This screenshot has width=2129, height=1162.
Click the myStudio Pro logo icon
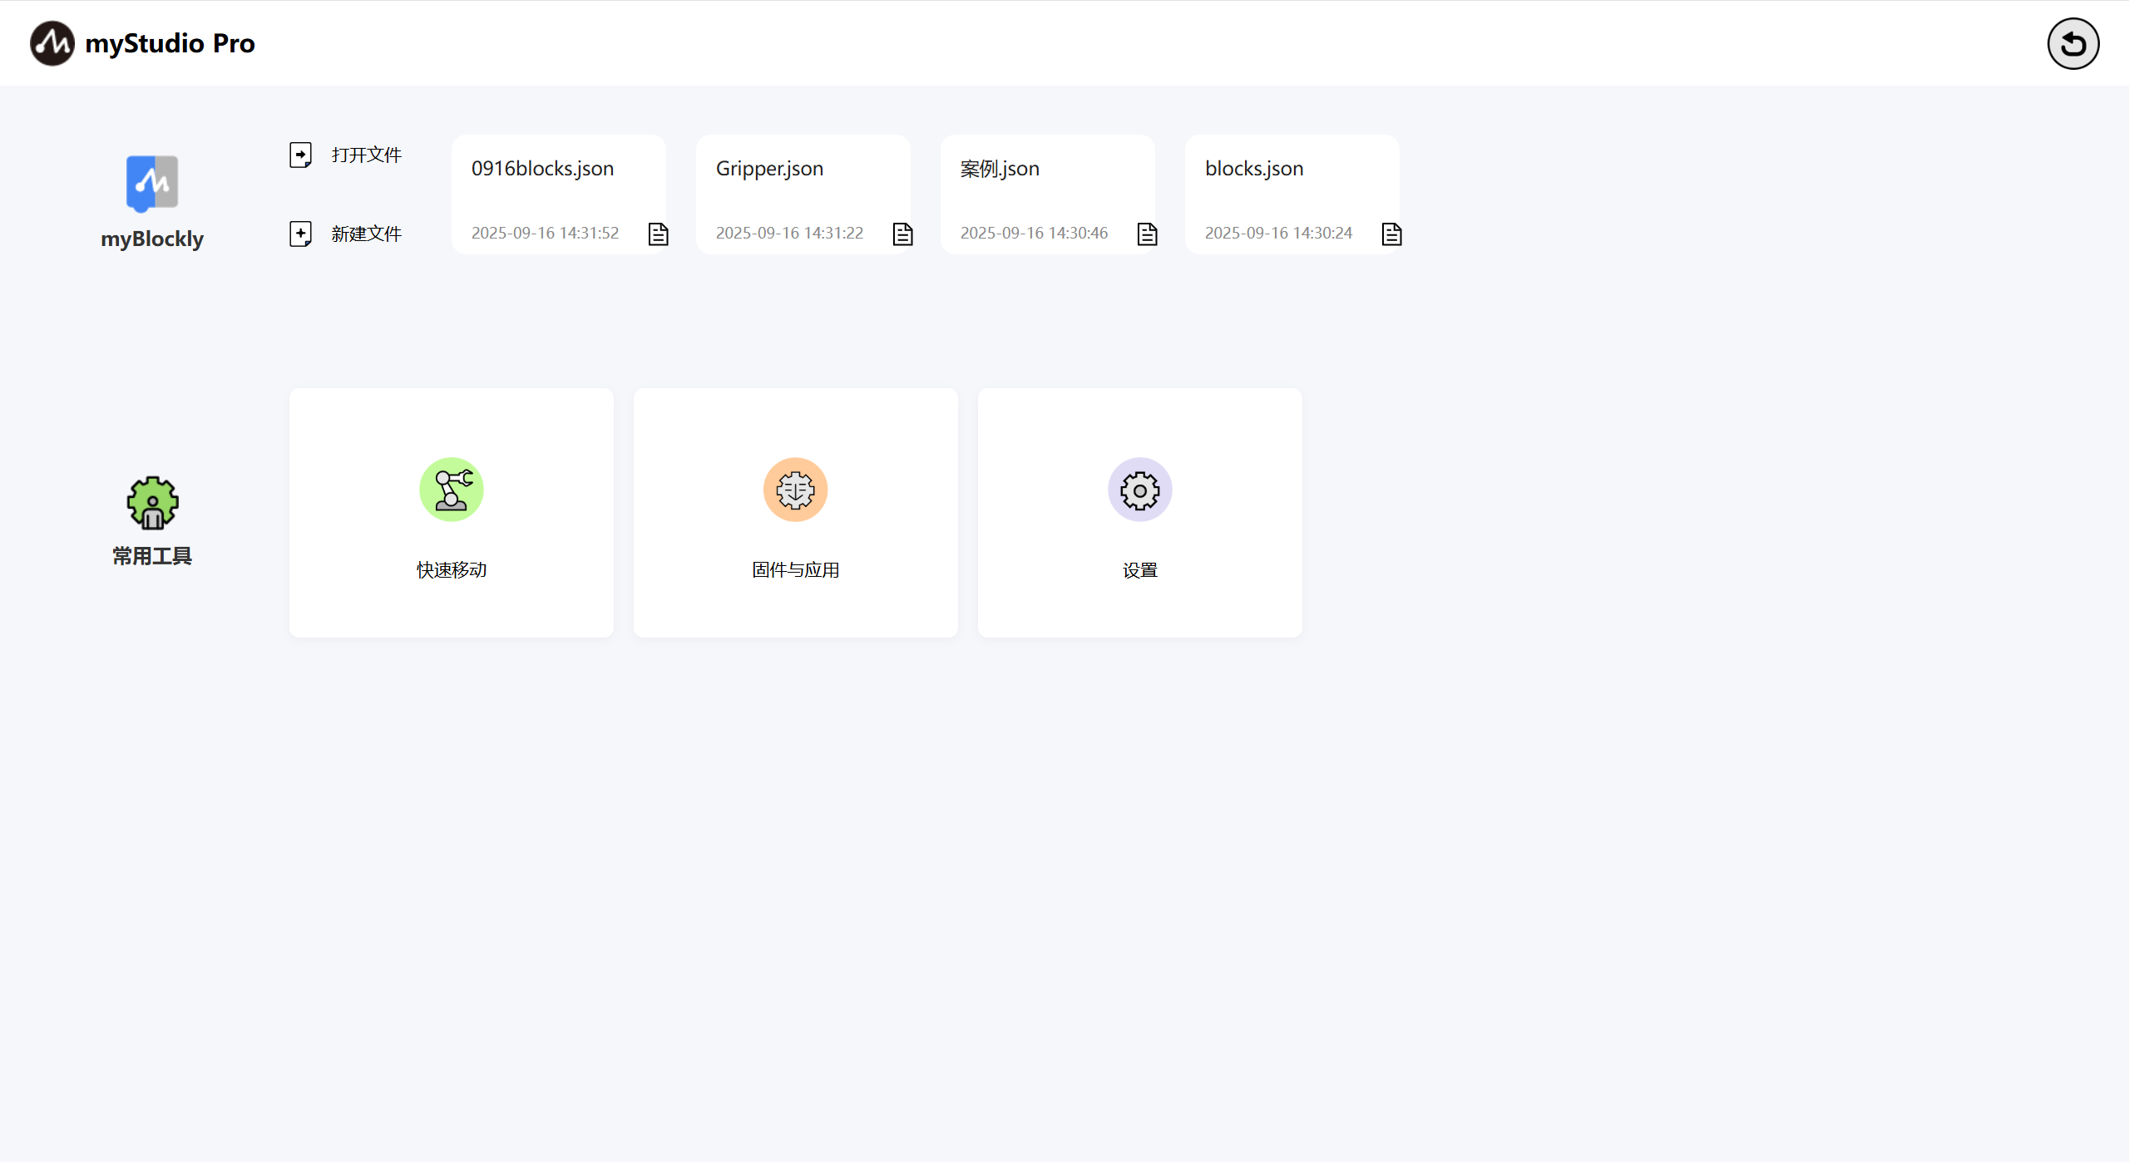(x=52, y=43)
